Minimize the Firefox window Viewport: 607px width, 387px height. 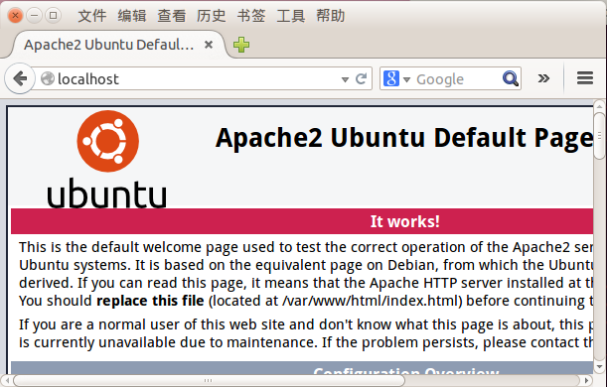point(34,16)
